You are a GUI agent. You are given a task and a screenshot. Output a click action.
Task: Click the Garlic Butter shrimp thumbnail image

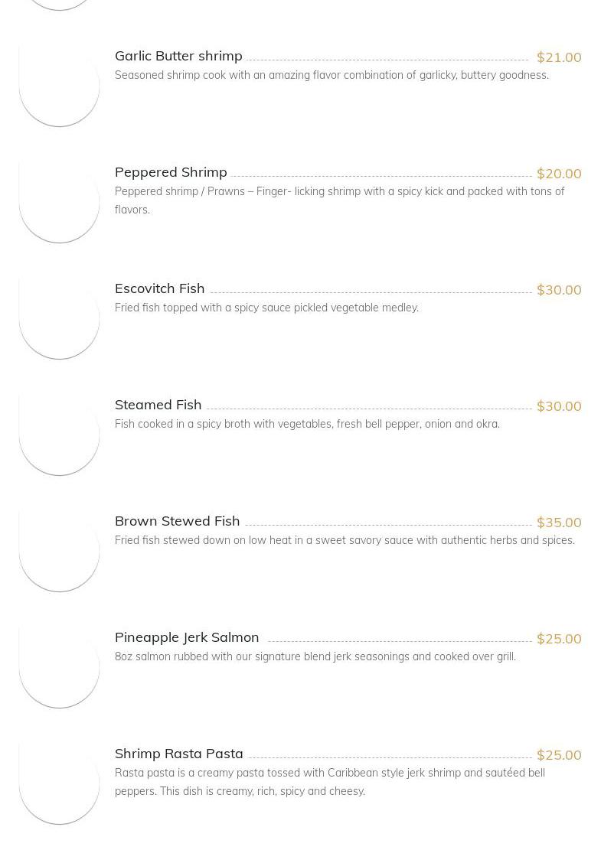pyautogui.click(x=59, y=86)
